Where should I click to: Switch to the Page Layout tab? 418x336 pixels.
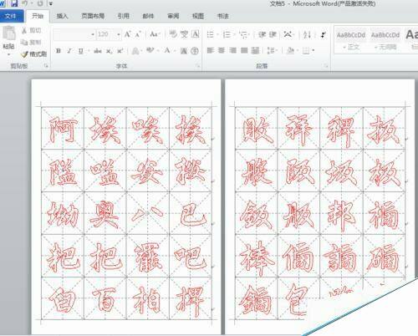[93, 16]
